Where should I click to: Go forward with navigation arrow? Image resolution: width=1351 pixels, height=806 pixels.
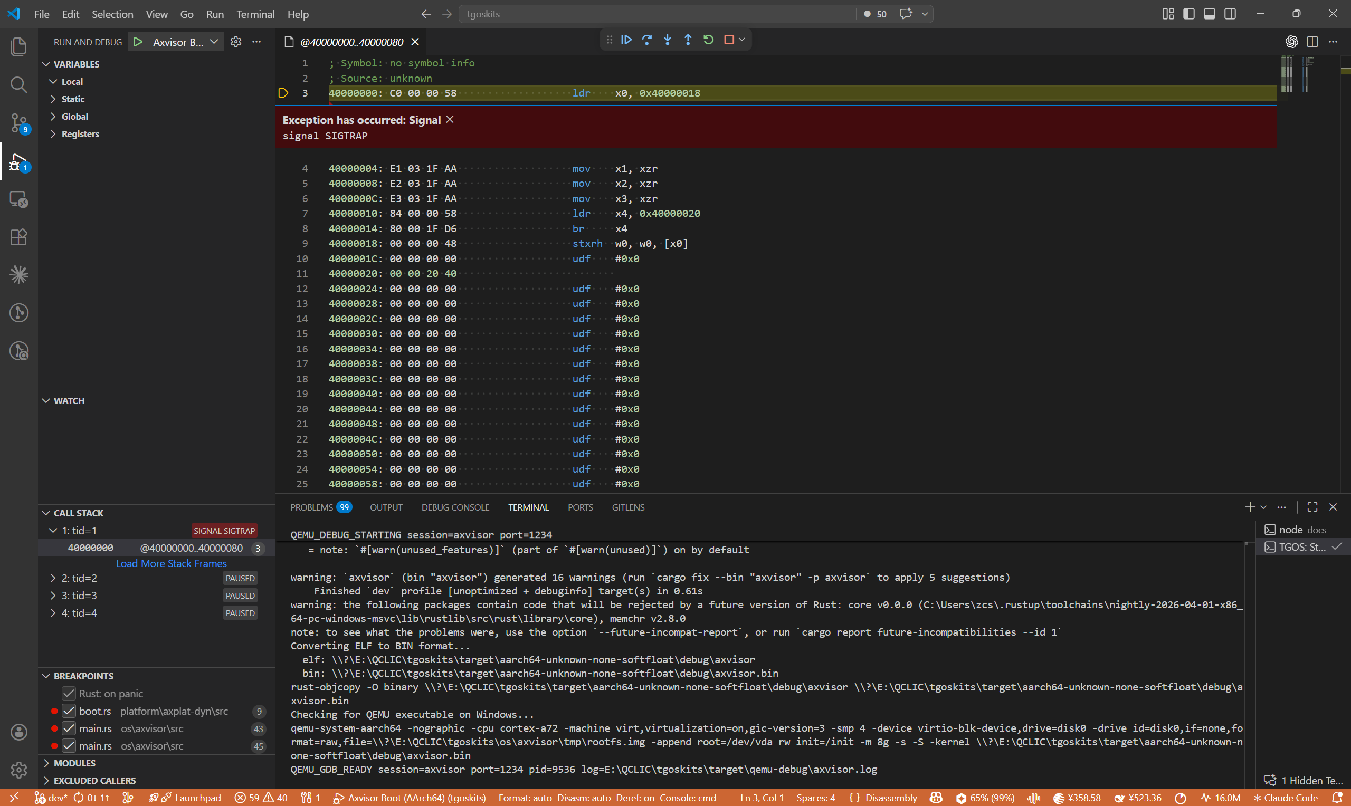pos(446,14)
